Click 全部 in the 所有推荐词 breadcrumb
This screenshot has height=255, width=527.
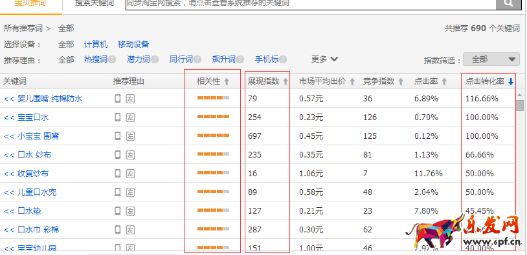pyautogui.click(x=66, y=28)
